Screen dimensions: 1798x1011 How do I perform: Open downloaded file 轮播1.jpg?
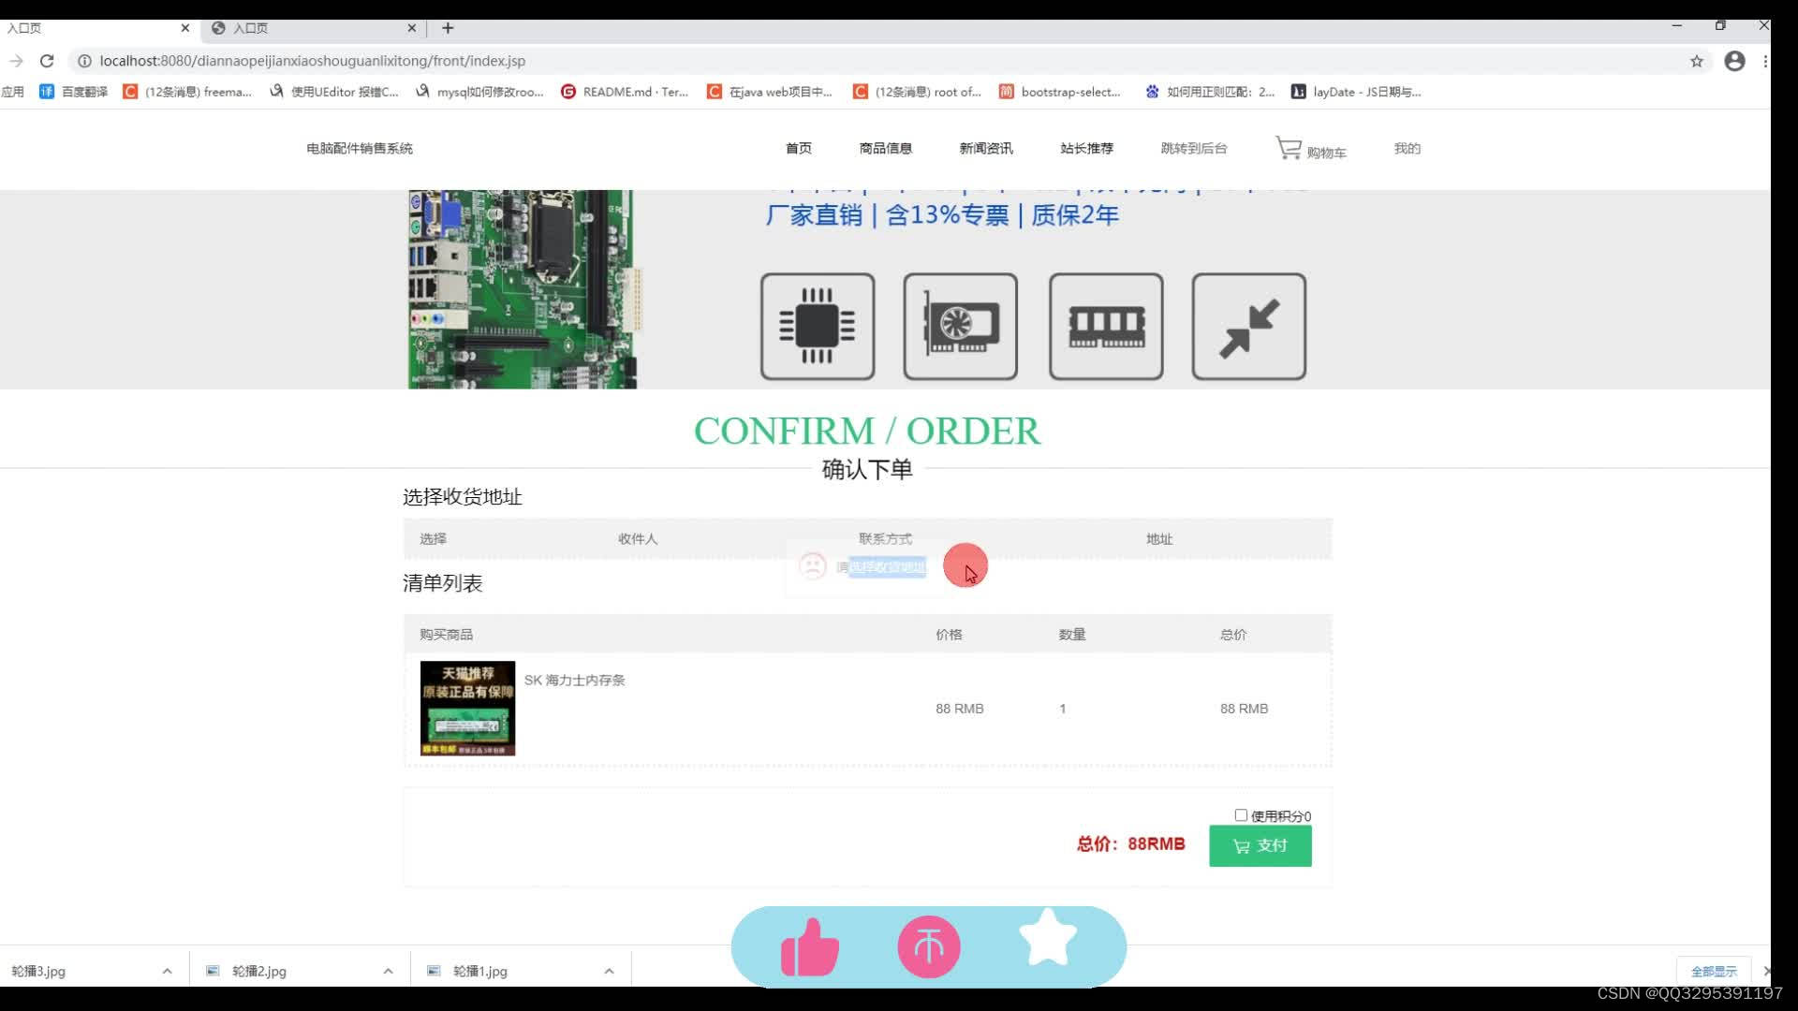[479, 971]
